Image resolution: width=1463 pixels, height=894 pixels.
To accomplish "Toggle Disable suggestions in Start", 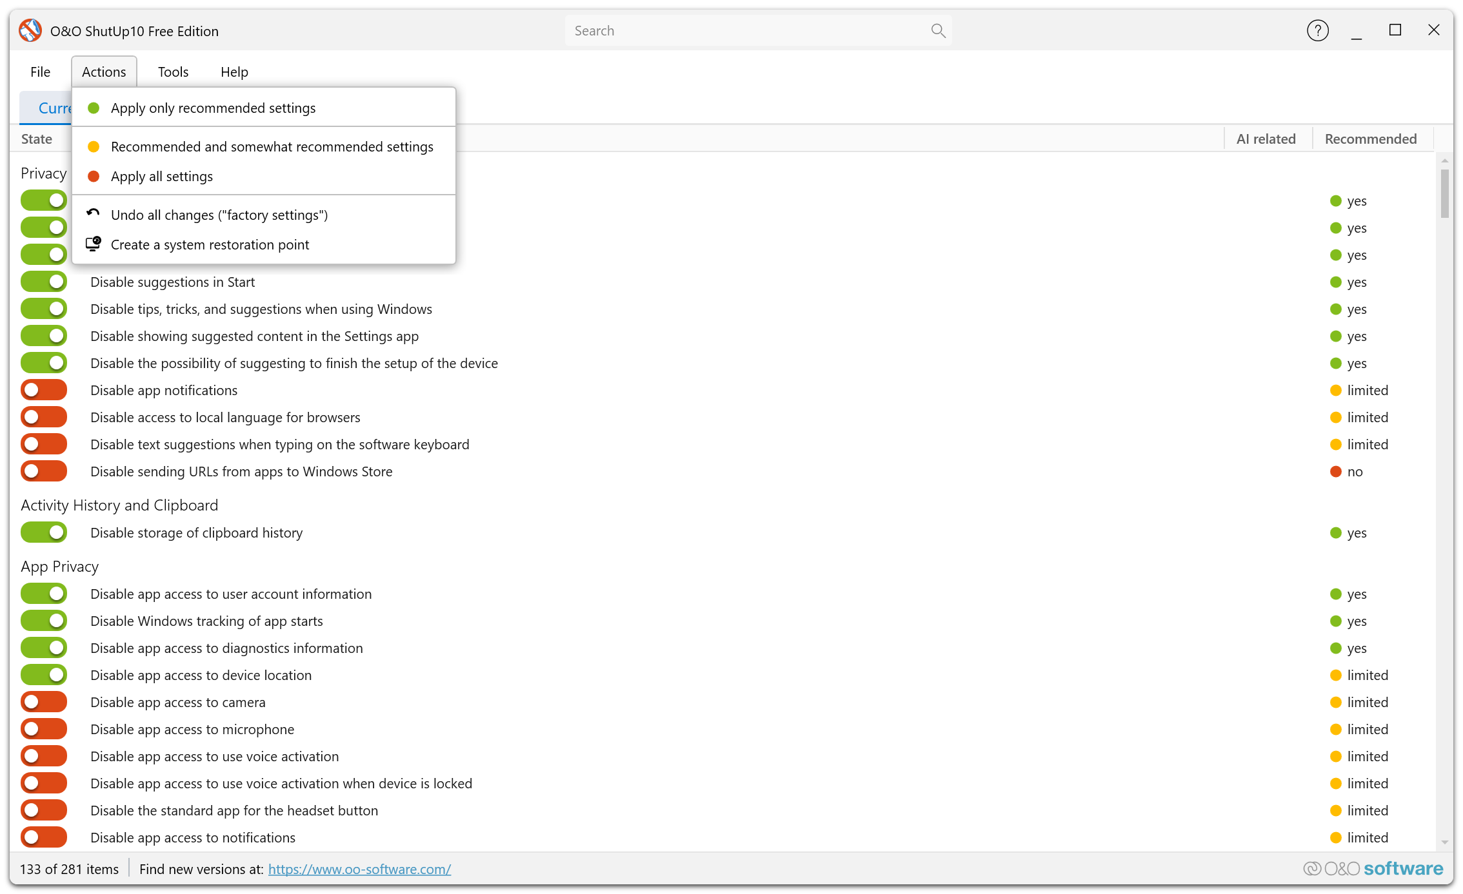I will point(44,282).
